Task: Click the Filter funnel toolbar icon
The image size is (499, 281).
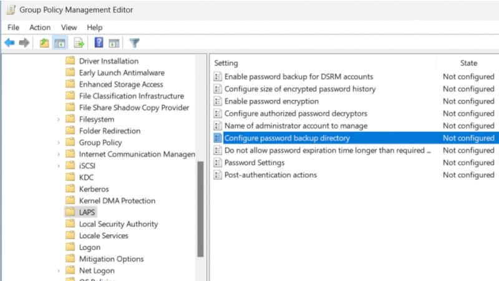Action: tap(134, 42)
